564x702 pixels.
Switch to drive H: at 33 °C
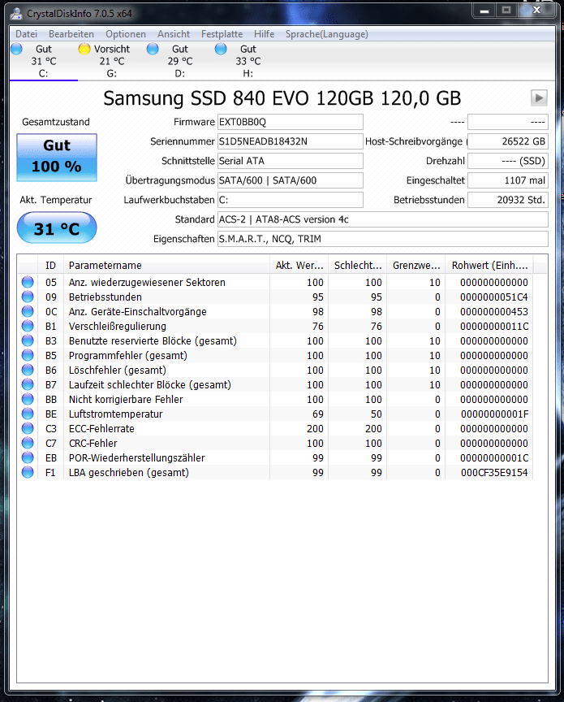(x=248, y=61)
